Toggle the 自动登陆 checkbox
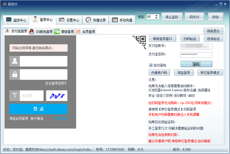Screen dimensions: 230x154 151,65
